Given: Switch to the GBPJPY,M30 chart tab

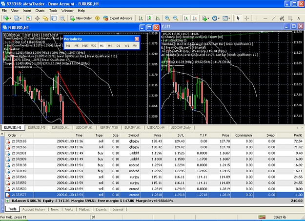Looking at the screenshot, I should pyautogui.click(x=109, y=128).
